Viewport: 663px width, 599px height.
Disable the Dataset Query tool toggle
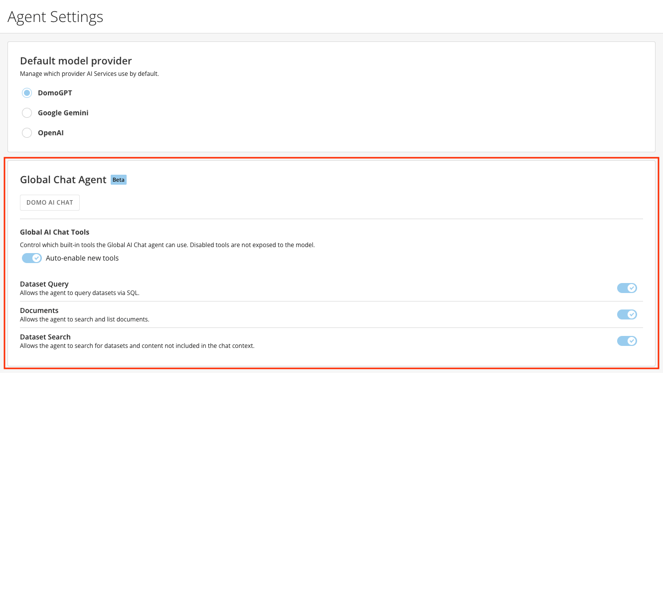[x=627, y=288]
